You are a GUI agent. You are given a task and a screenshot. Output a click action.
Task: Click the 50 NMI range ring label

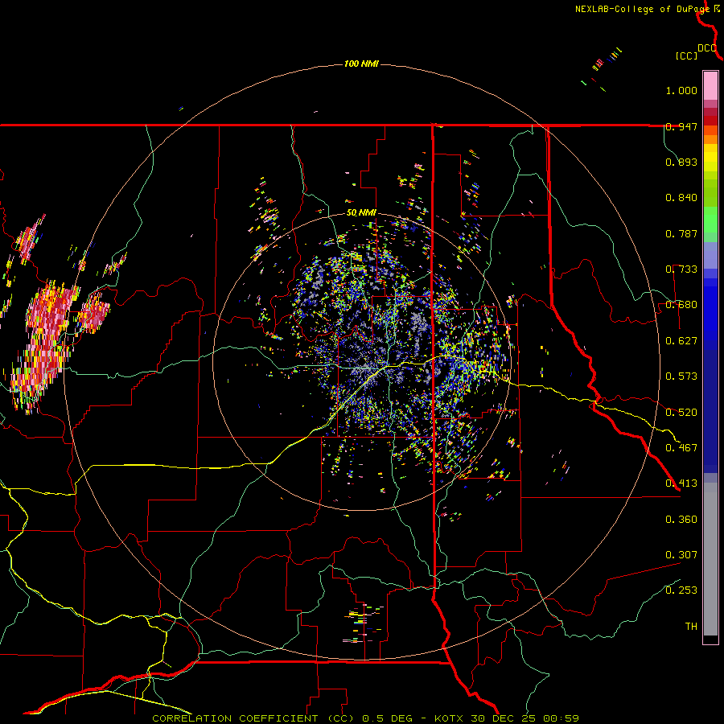361,213
